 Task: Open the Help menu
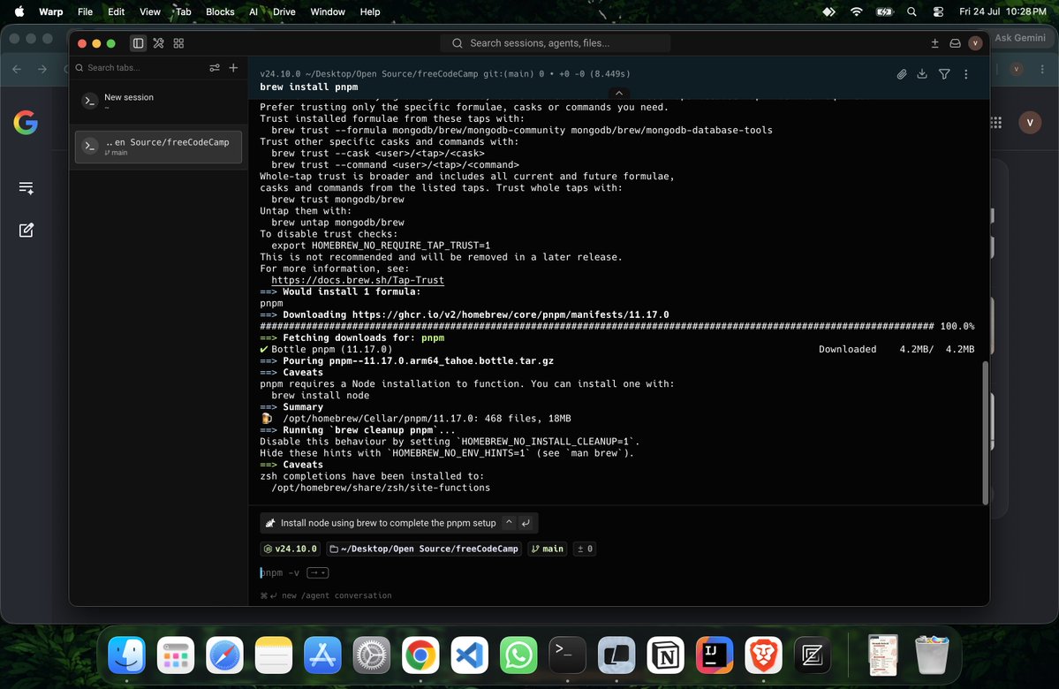click(370, 11)
